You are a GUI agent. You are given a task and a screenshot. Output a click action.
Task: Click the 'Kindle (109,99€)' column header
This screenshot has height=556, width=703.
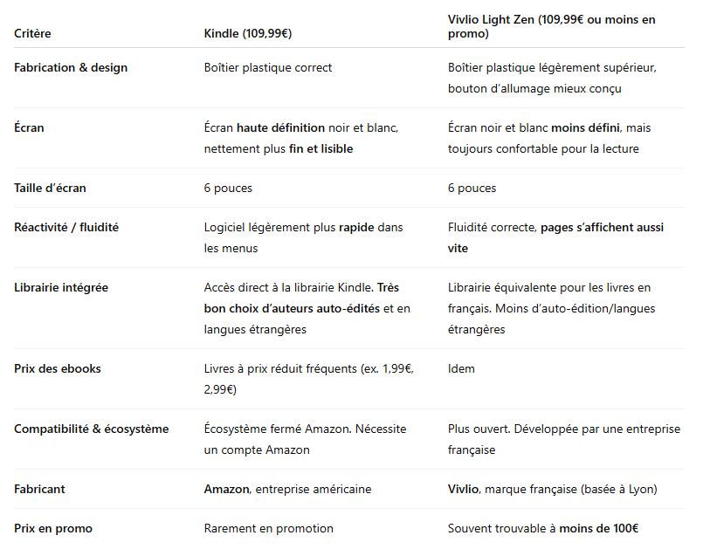247,34
